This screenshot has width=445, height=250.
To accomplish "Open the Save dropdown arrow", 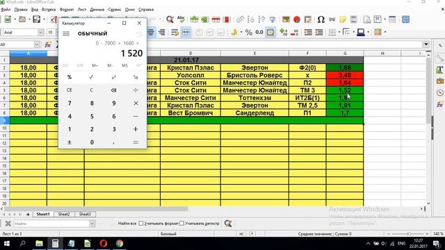I will coord(44,19).
